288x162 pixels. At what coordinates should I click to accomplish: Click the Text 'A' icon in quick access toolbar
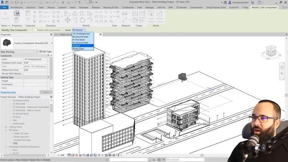[63, 2]
